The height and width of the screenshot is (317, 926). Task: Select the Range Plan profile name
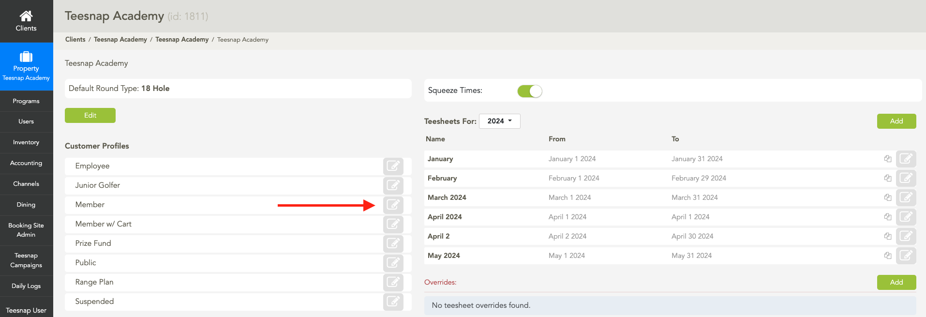tap(94, 282)
